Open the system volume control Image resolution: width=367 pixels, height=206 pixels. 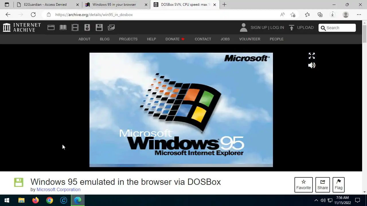pyautogui.click(x=323, y=200)
